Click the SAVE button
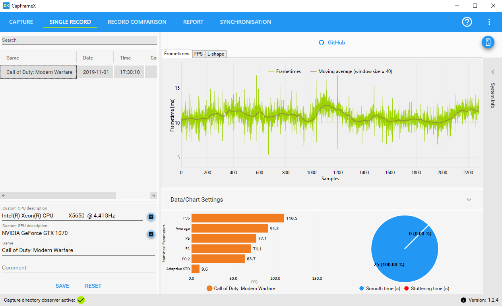Screen dimensions: 502x306 click(x=62, y=286)
